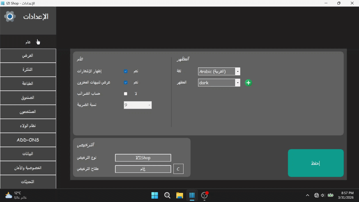Screen dimensions: 359x202
Task: Open the ADD-ONS settings section
Action: (x=28, y=140)
